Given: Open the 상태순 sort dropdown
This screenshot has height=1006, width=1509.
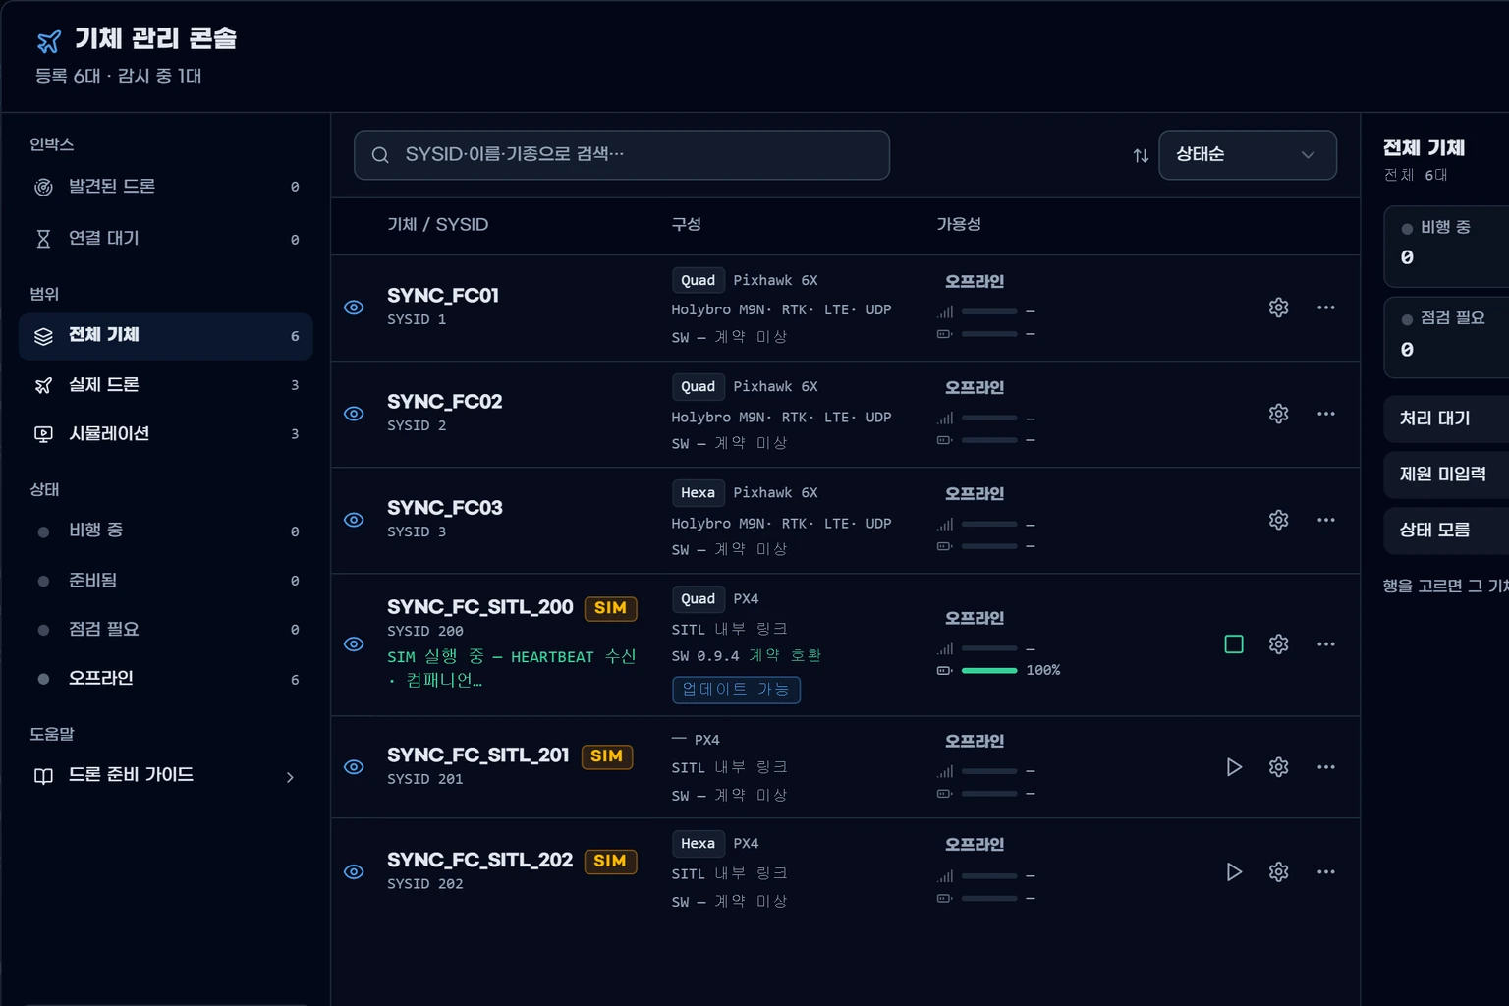Looking at the screenshot, I should coord(1248,155).
